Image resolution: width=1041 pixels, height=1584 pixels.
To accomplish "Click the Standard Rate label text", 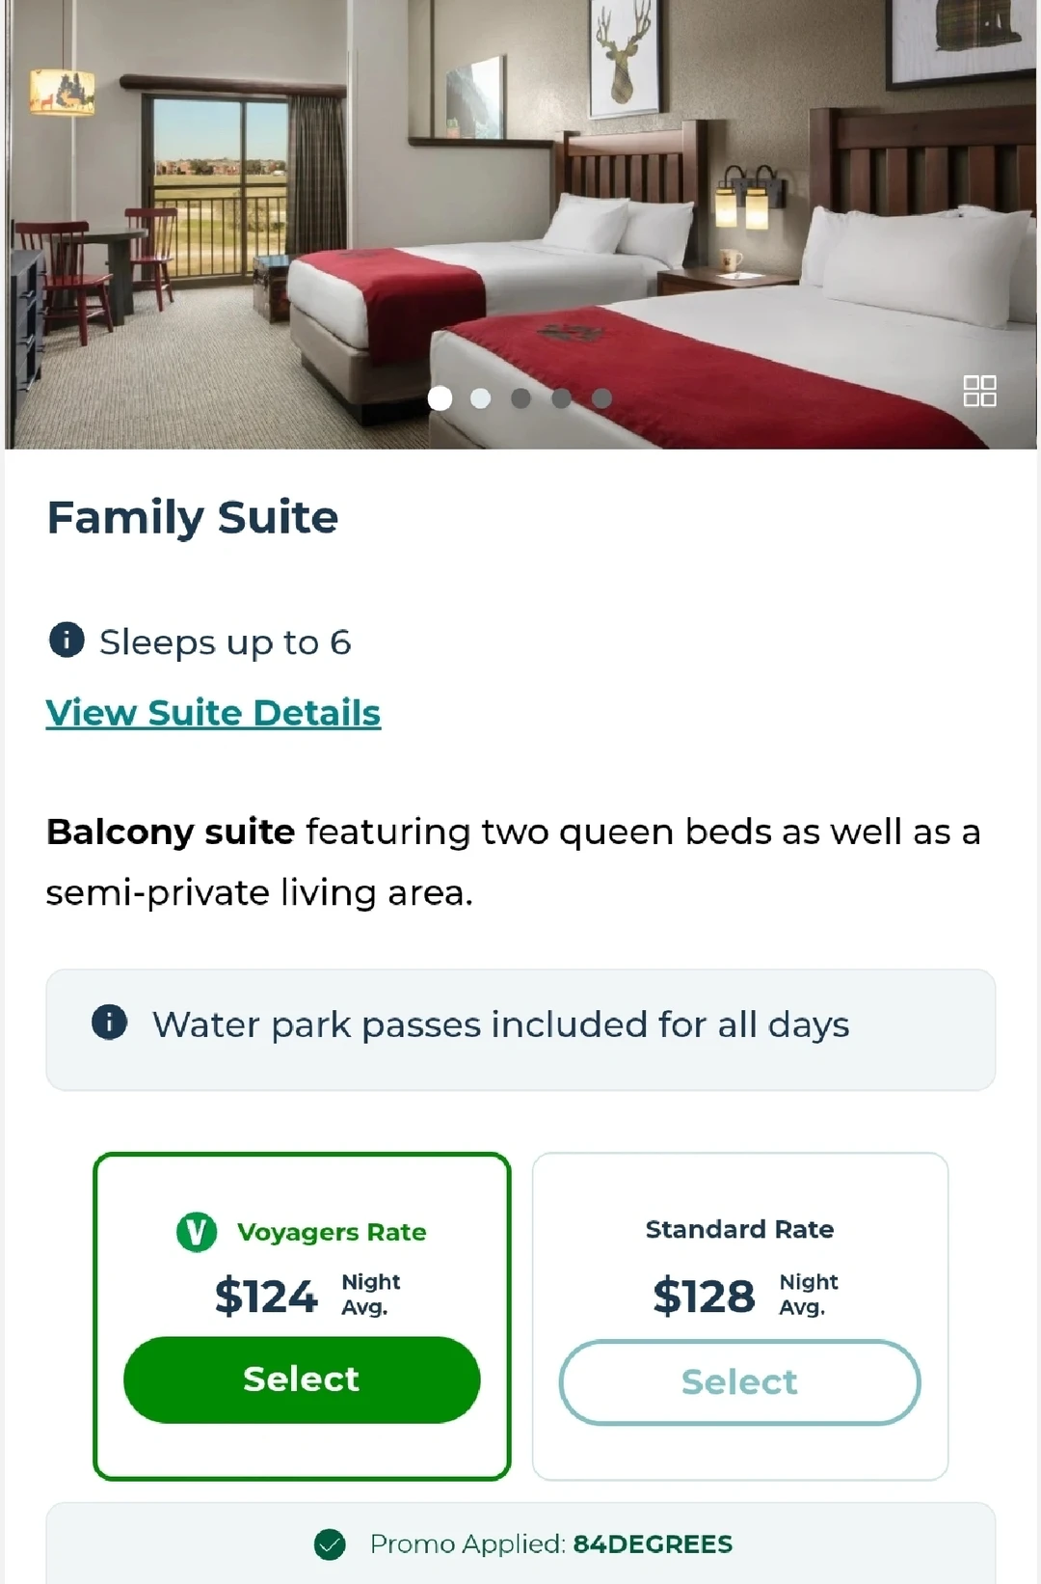I will (x=739, y=1230).
